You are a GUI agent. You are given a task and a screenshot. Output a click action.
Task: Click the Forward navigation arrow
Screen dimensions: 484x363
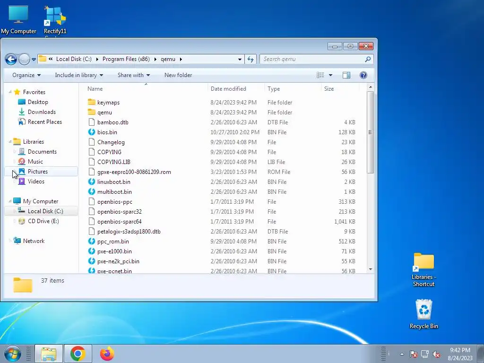coord(24,59)
